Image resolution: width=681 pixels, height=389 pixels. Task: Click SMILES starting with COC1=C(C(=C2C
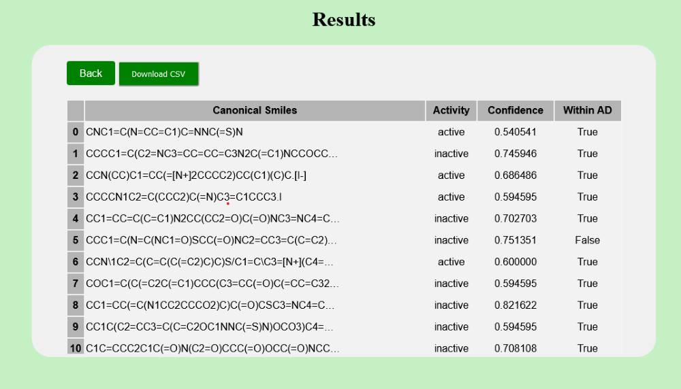click(x=212, y=284)
